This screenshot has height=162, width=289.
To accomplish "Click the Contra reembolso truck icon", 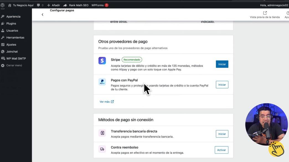I will (102, 149).
